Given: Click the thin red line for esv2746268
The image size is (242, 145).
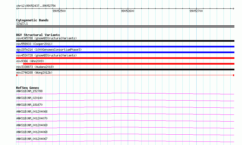Looking at the screenshot, I should click(x=125, y=75).
